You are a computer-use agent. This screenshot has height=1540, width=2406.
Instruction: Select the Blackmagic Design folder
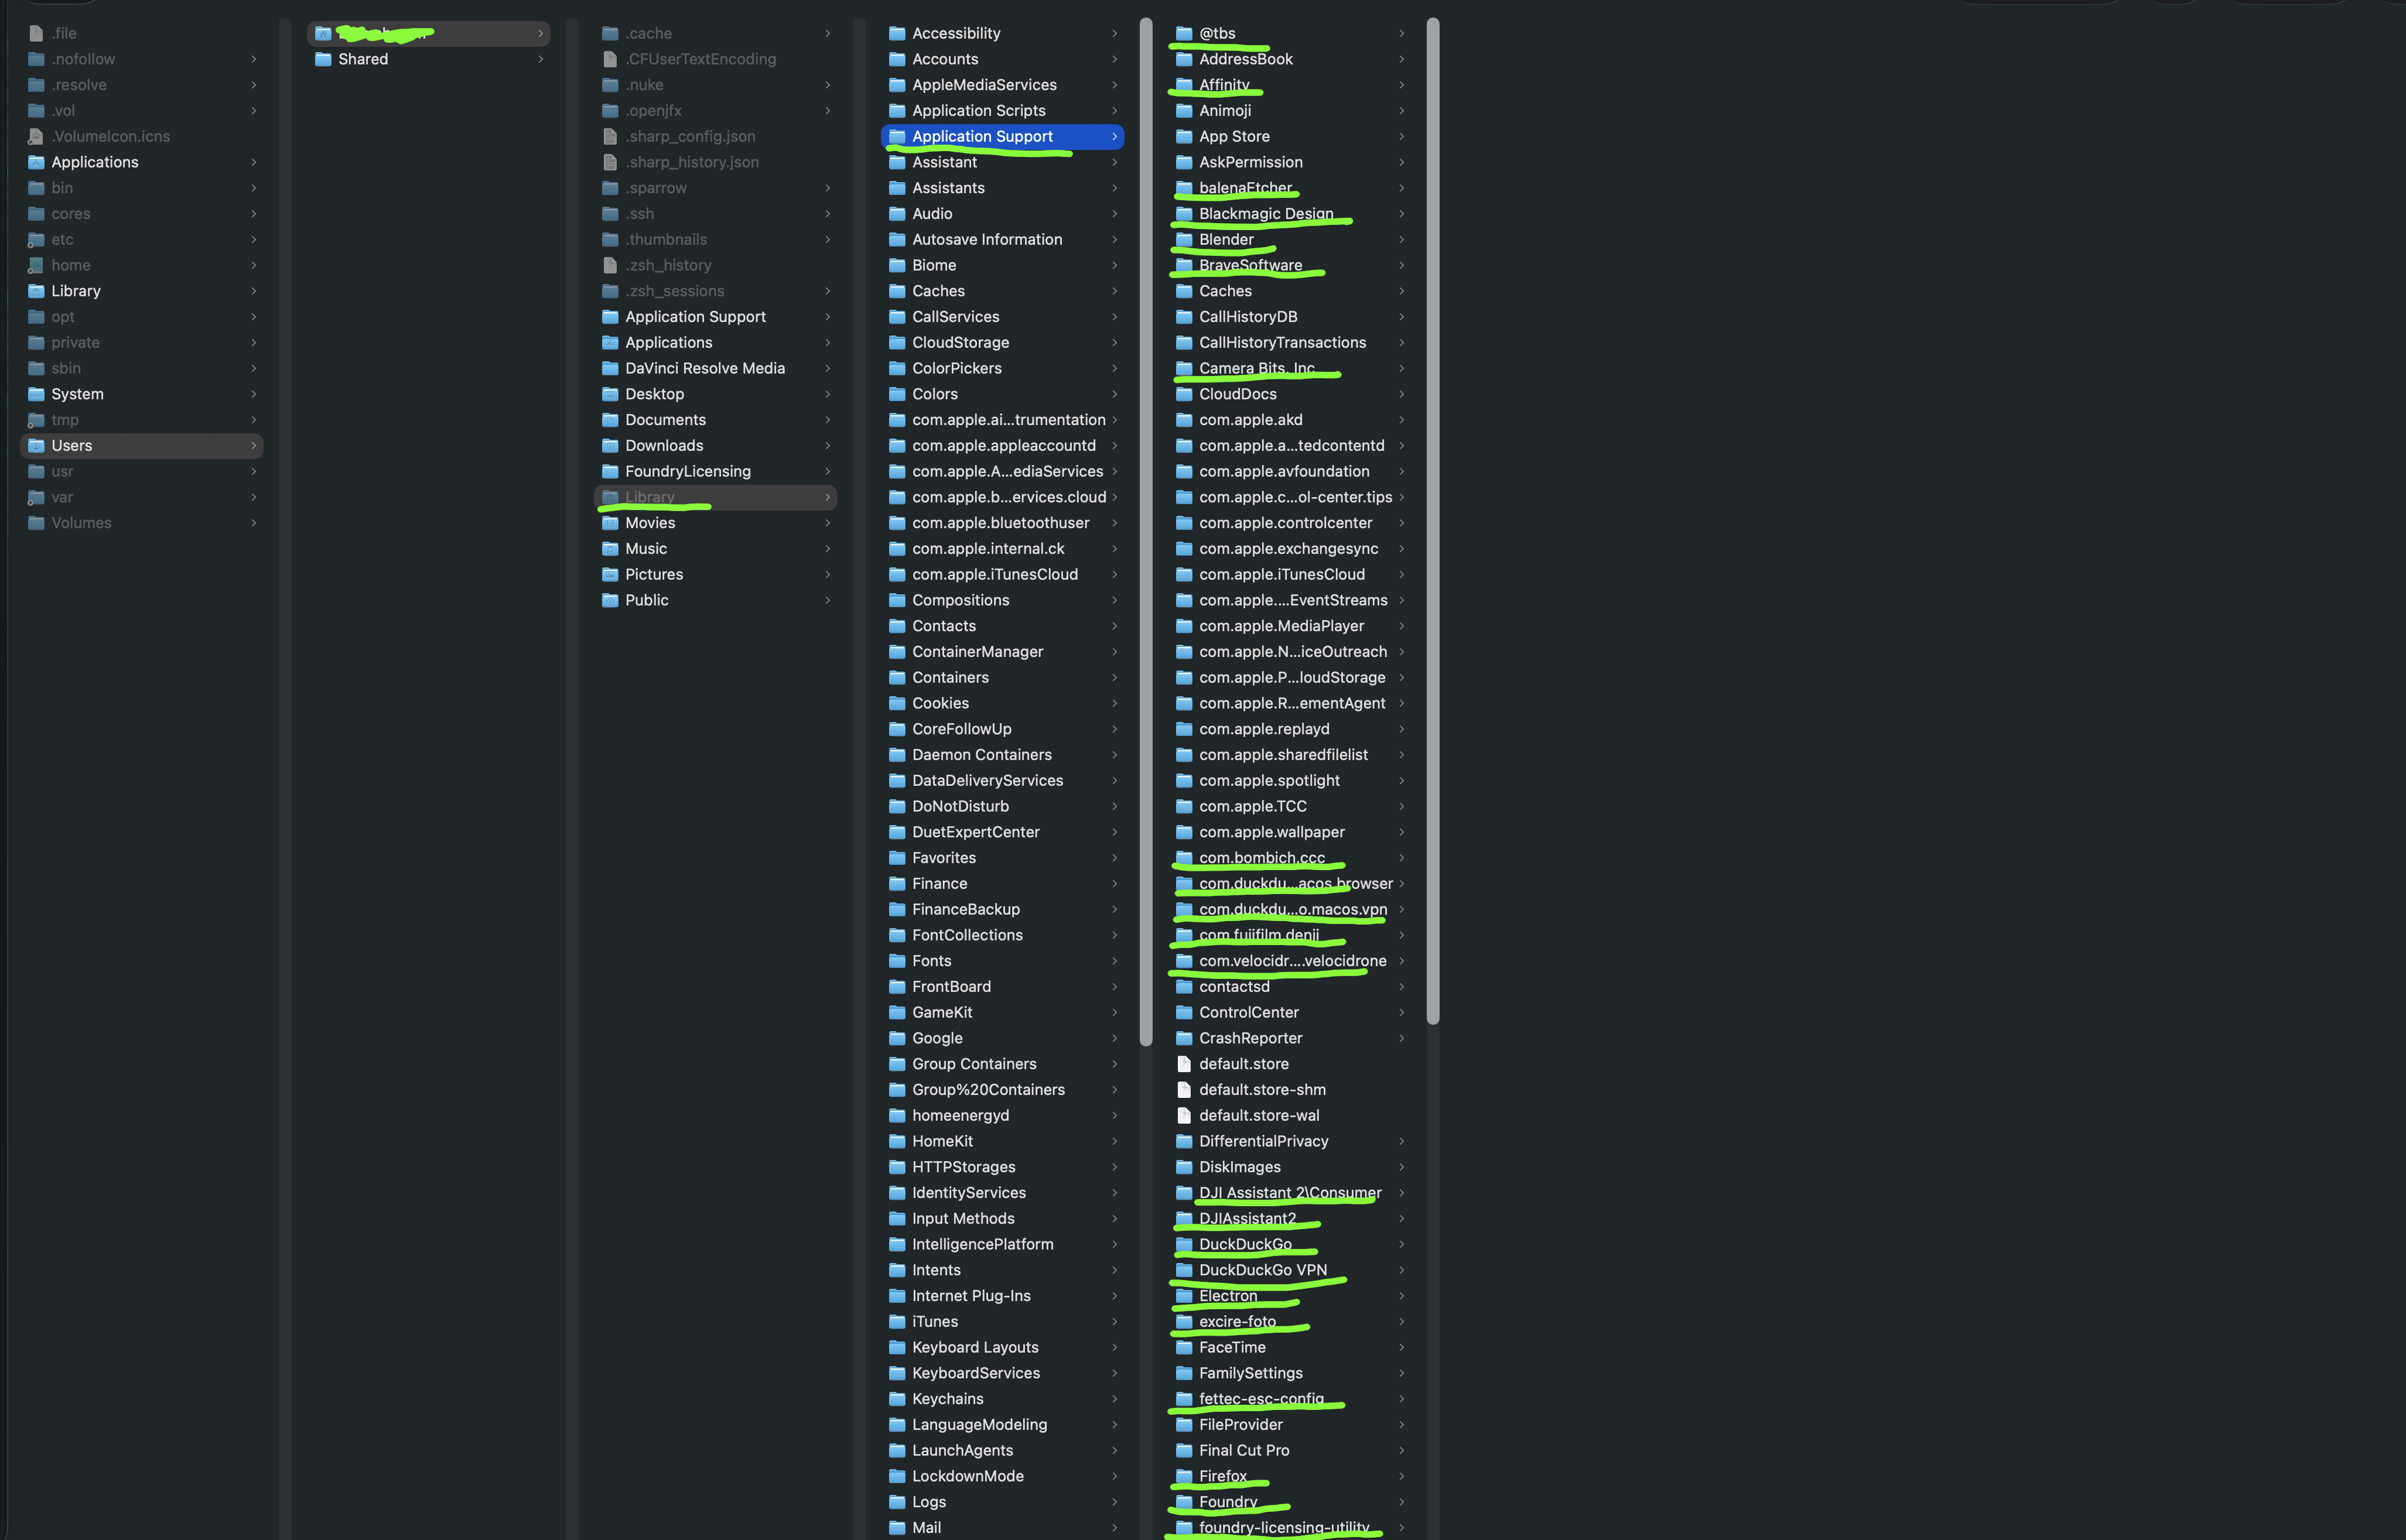tap(1265, 214)
